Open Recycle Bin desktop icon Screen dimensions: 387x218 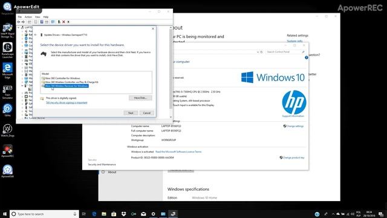pos(7,8)
